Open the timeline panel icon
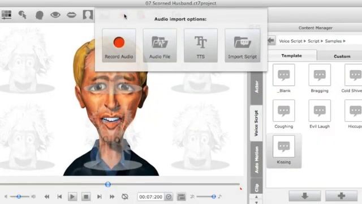 click(181, 197)
